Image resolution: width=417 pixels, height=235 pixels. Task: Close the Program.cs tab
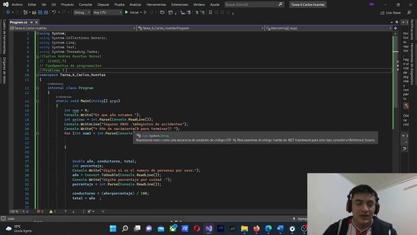pos(36,22)
